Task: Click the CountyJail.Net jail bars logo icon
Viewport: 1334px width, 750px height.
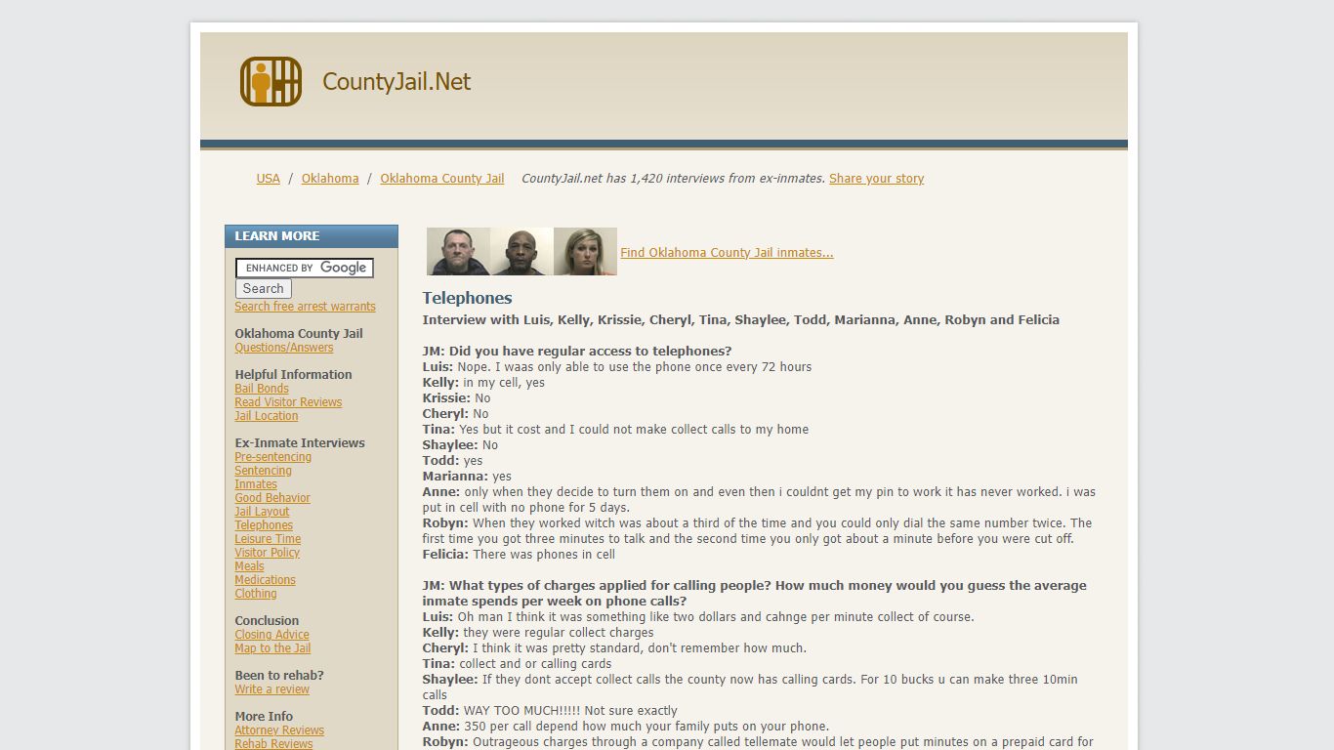Action: (271, 81)
